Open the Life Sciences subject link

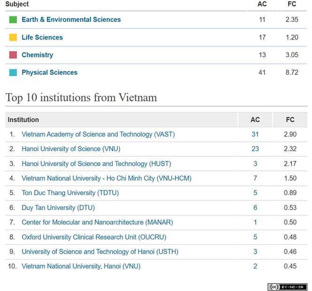coord(42,37)
